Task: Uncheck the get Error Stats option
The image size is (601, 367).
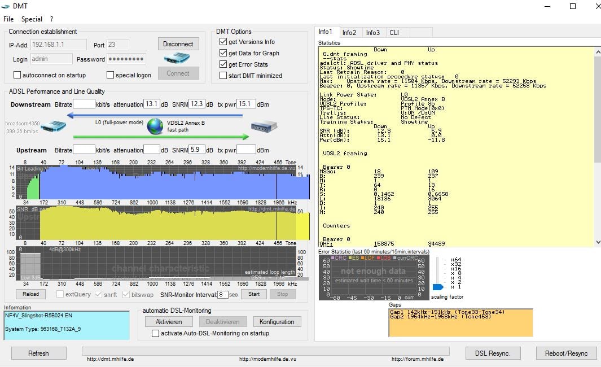Action: tap(223, 64)
